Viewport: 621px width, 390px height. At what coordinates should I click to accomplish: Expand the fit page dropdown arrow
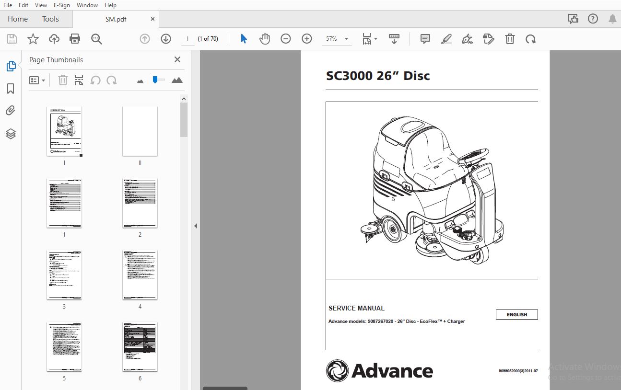(x=375, y=39)
